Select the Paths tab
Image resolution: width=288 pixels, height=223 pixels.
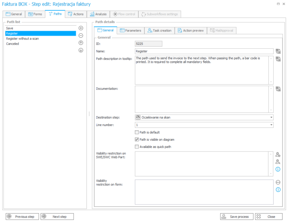pos(55,14)
